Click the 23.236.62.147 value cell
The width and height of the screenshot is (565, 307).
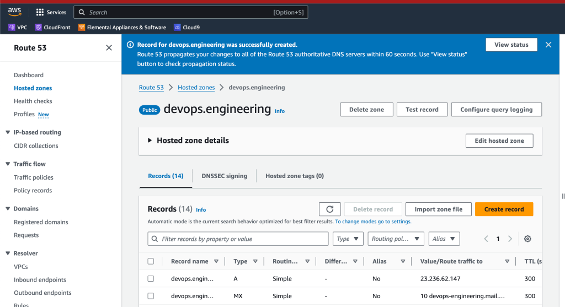click(x=440, y=278)
